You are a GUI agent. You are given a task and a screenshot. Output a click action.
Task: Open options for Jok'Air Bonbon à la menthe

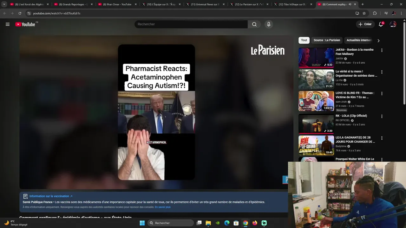[x=382, y=50]
